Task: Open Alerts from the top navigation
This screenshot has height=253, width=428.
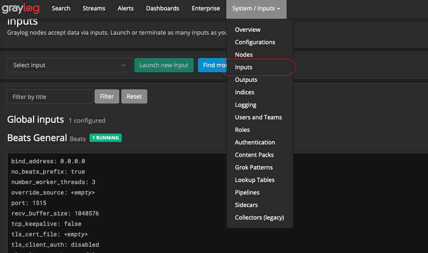Action: (126, 8)
